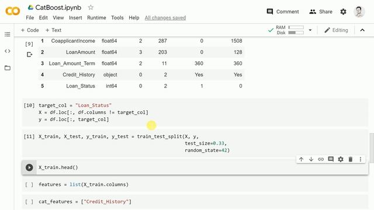
Task: Click the 1508 value in the table
Action: (236, 41)
